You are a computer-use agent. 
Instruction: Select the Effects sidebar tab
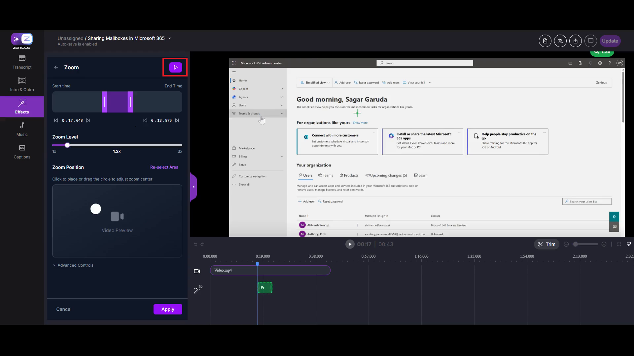click(22, 107)
